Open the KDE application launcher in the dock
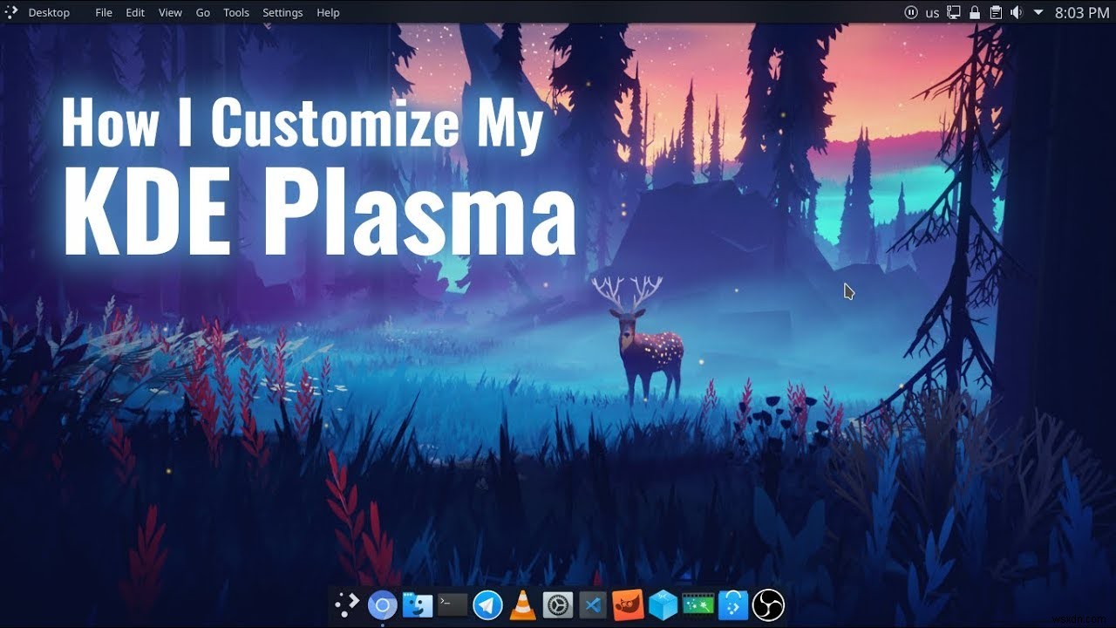 point(347,604)
